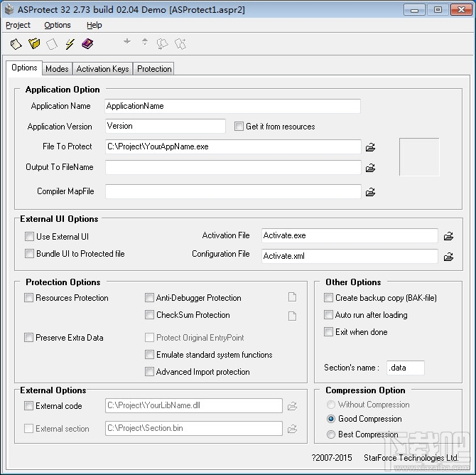
Task: Open help via the purple book icon
Action: (87, 44)
